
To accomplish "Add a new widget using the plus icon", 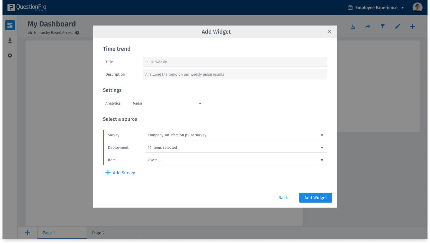I will pos(412,26).
